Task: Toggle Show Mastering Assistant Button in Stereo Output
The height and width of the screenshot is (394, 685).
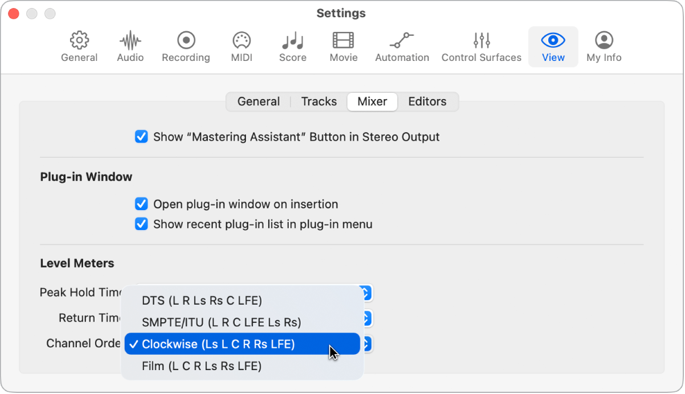Action: coord(141,137)
